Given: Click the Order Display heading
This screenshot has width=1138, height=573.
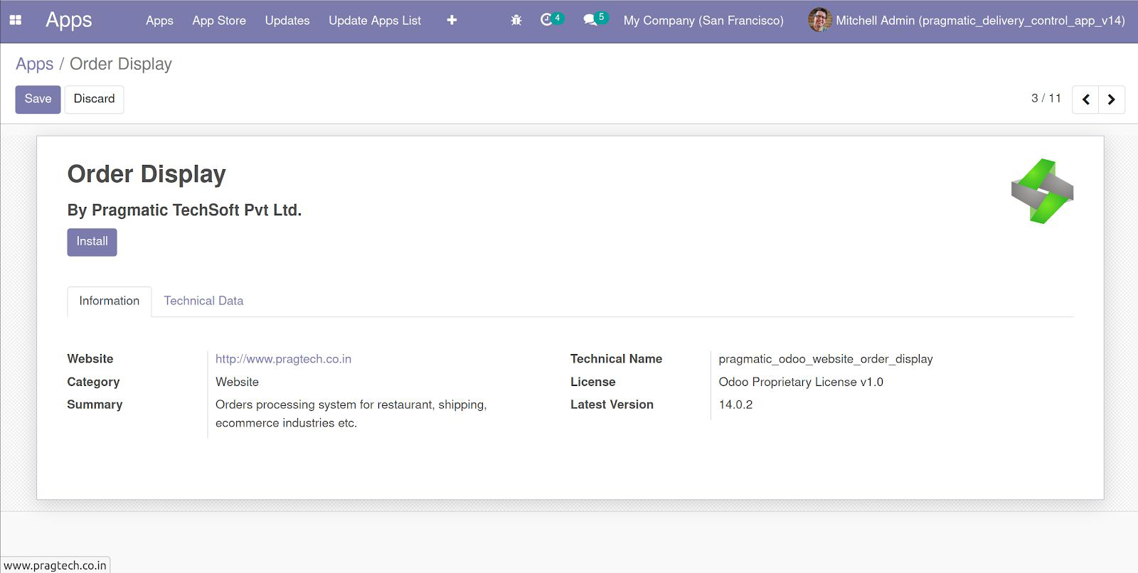Looking at the screenshot, I should (147, 174).
